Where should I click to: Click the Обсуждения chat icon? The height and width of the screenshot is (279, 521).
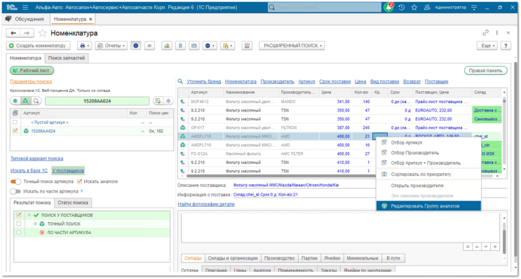(x=8, y=19)
